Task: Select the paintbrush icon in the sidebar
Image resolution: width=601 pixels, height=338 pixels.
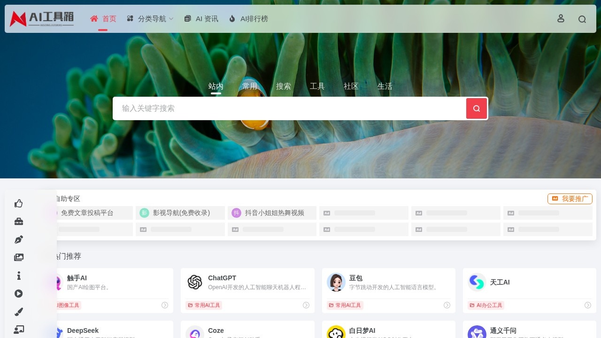Action: tap(19, 312)
